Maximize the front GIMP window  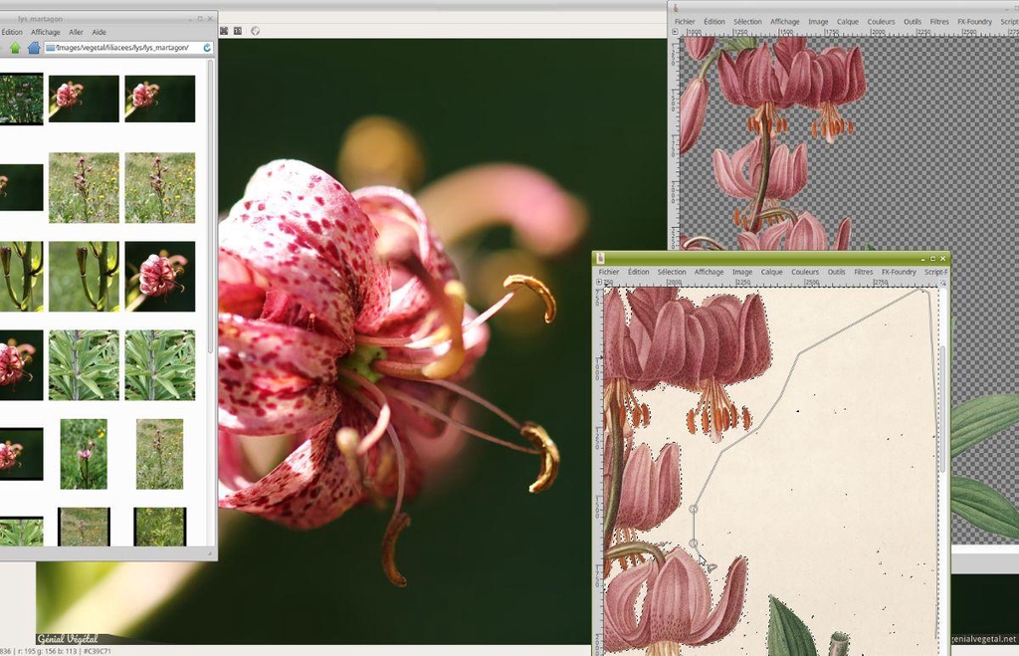[932, 259]
